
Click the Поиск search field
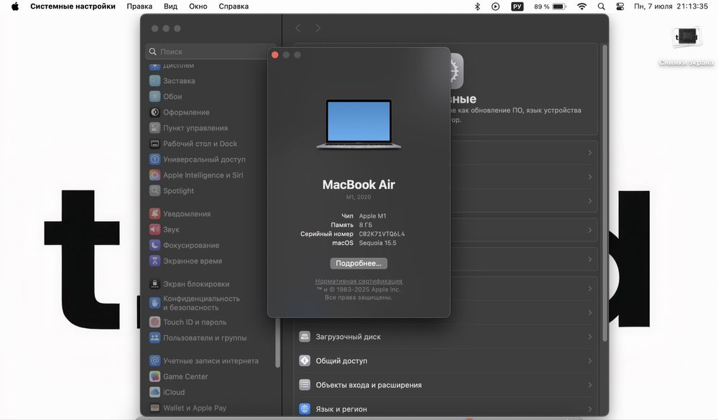[212, 52]
